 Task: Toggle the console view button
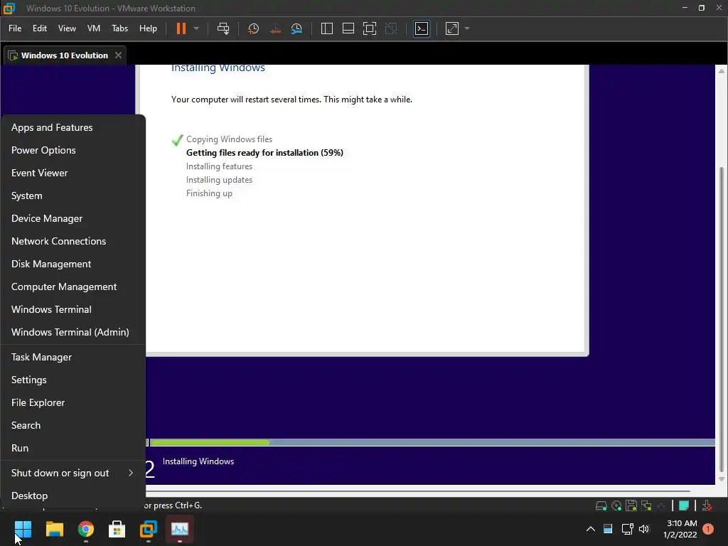coord(422,28)
